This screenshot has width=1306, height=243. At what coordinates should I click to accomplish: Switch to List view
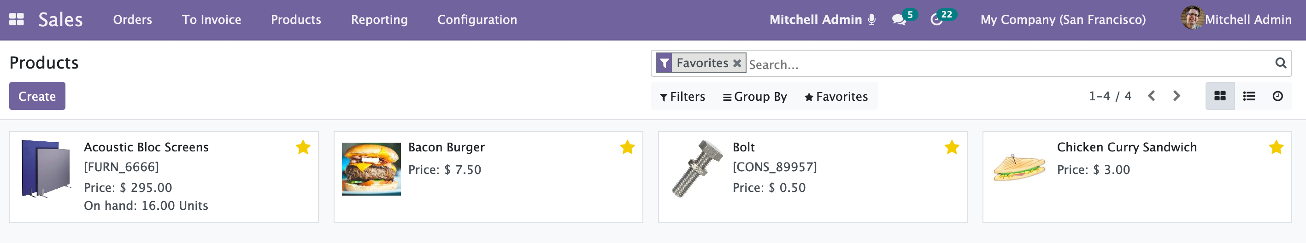point(1249,96)
